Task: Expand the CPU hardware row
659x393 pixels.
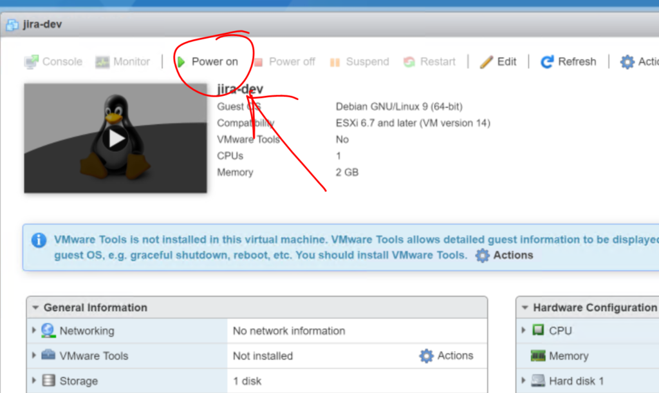Action: click(523, 331)
